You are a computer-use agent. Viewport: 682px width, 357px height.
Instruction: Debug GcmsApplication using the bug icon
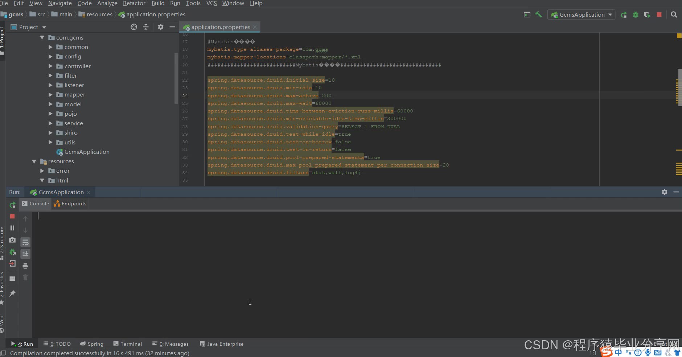[x=636, y=15]
